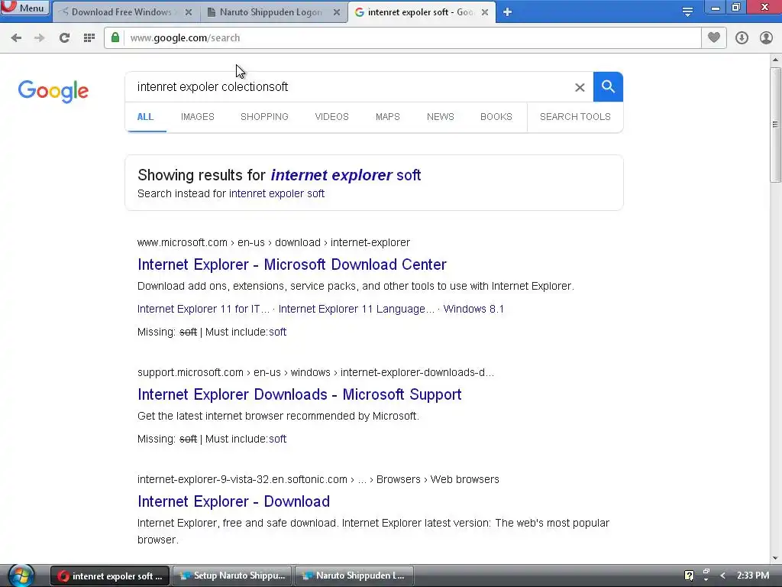Open Internet Explorer Downloads - Microsoft Support

tap(299, 394)
